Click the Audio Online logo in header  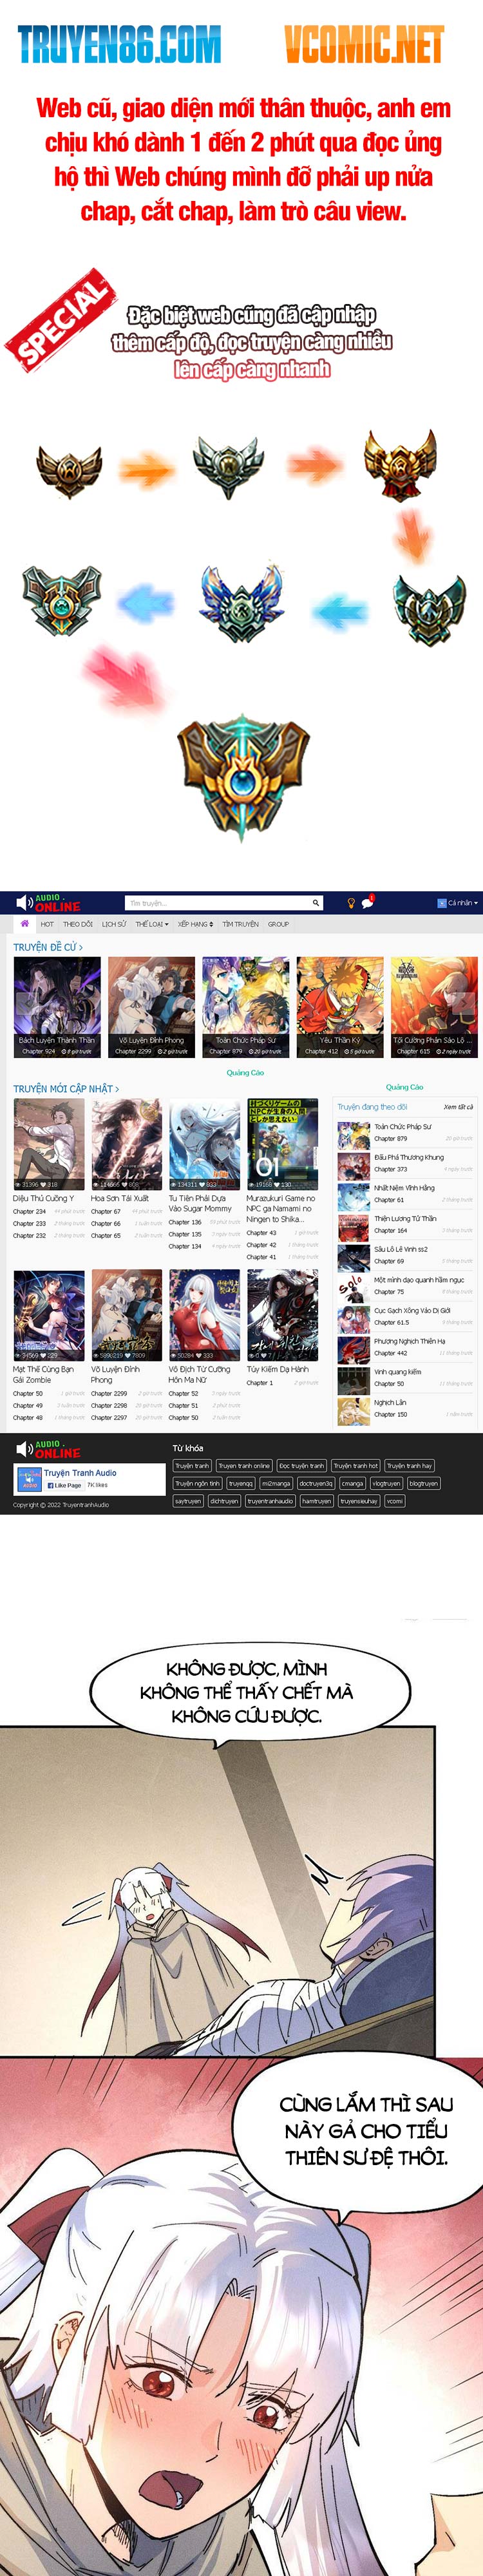point(47,903)
